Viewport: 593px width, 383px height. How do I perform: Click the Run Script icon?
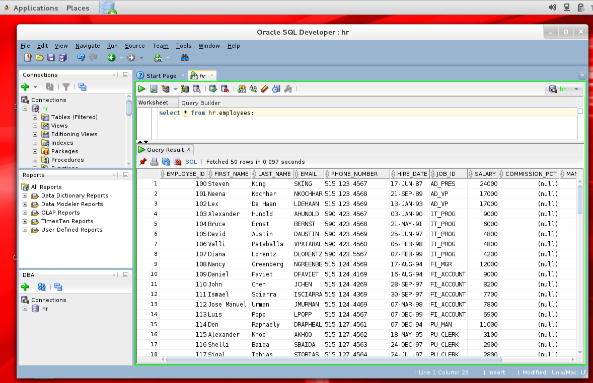pos(154,89)
